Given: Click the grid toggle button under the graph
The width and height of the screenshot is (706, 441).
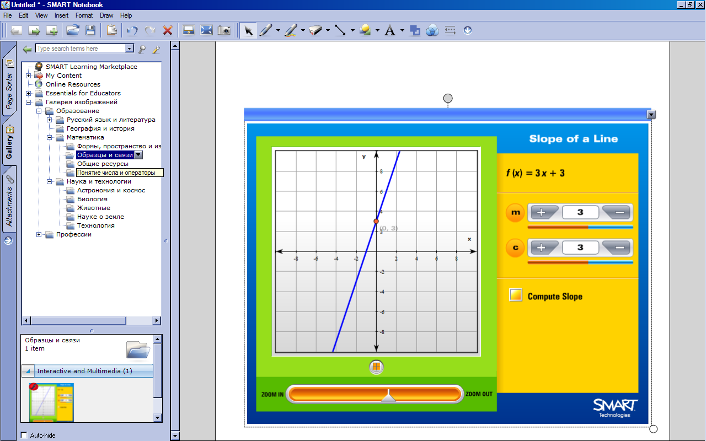Looking at the screenshot, I should pos(376,367).
